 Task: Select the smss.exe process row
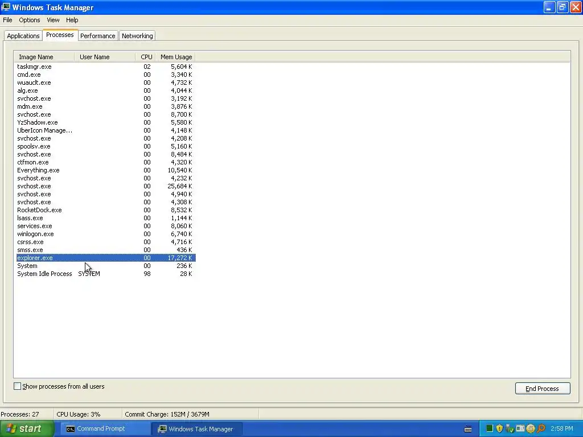105,250
